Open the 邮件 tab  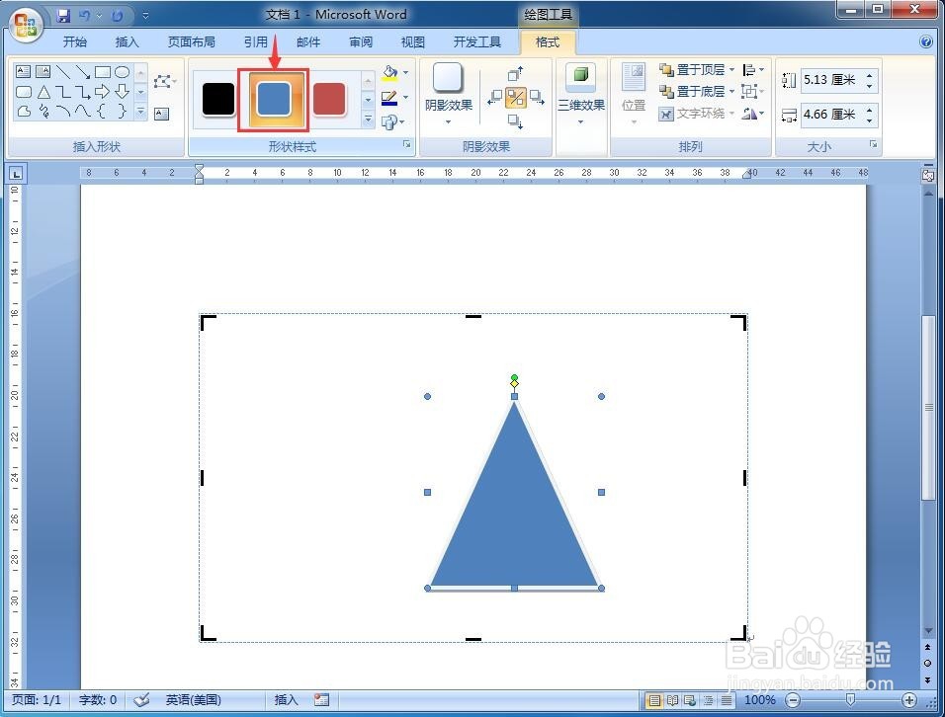(x=308, y=42)
